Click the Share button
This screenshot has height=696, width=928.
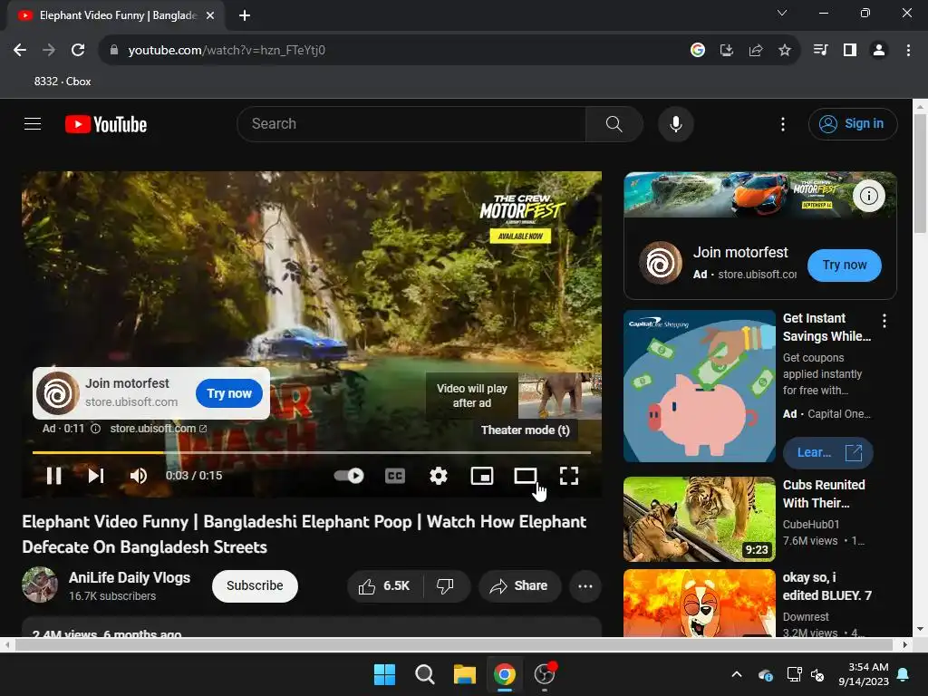click(519, 586)
